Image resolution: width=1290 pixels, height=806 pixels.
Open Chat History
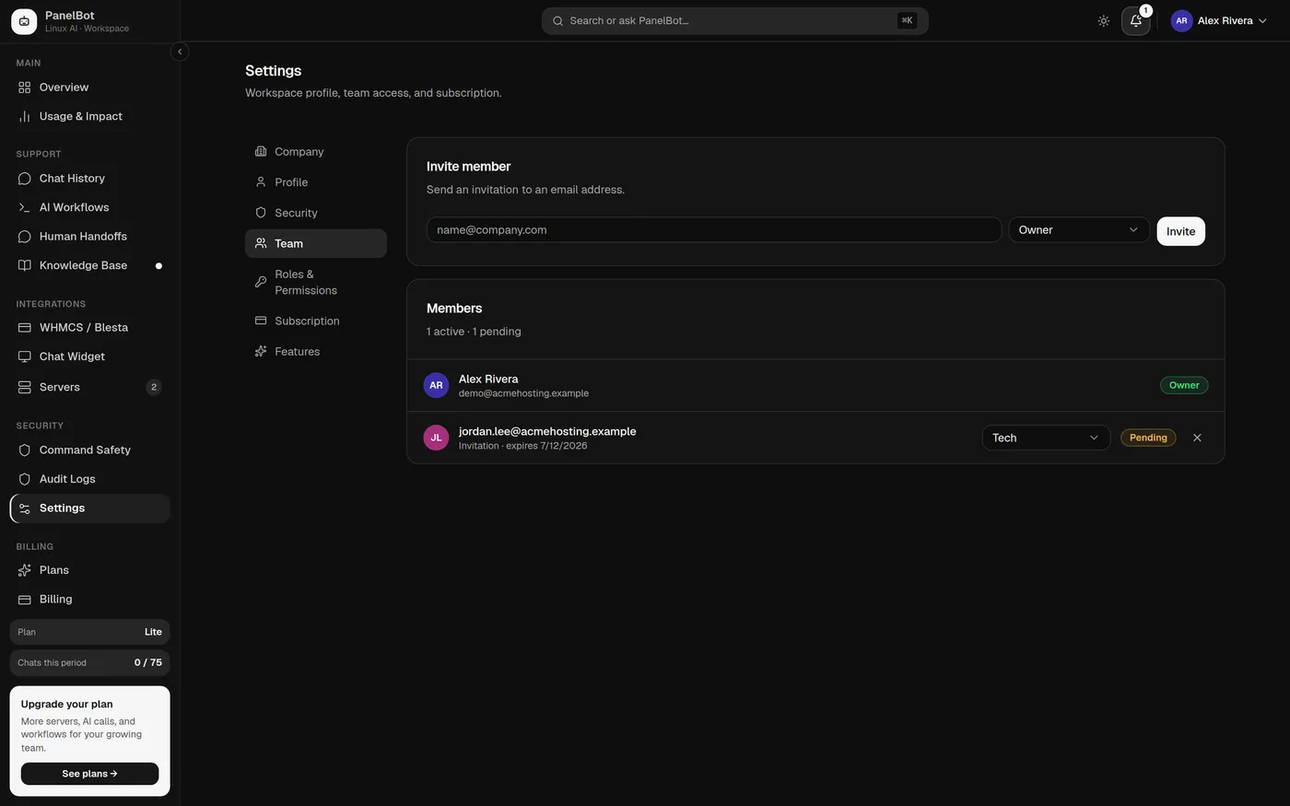click(89, 179)
